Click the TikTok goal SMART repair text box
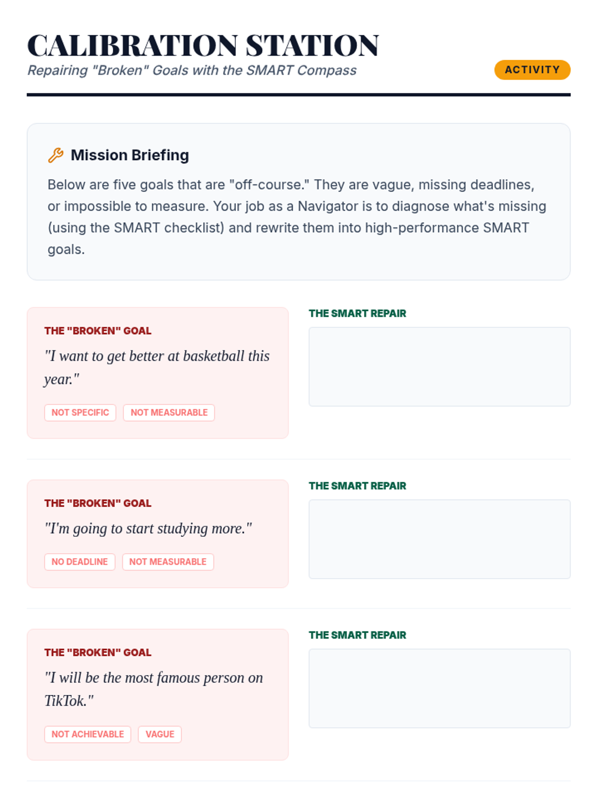597x796 pixels. coord(439,688)
